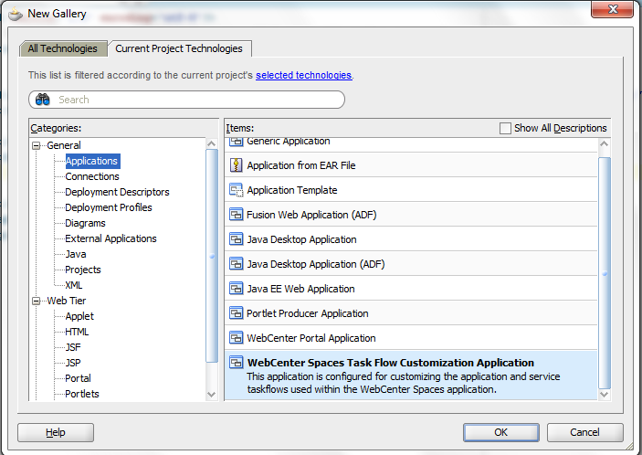Click the WebCenter Spaces Task Flow Customization icon
The width and height of the screenshot is (642, 455).
click(x=236, y=363)
